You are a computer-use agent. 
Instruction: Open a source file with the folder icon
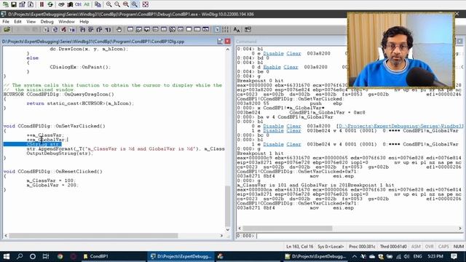(x=7, y=29)
